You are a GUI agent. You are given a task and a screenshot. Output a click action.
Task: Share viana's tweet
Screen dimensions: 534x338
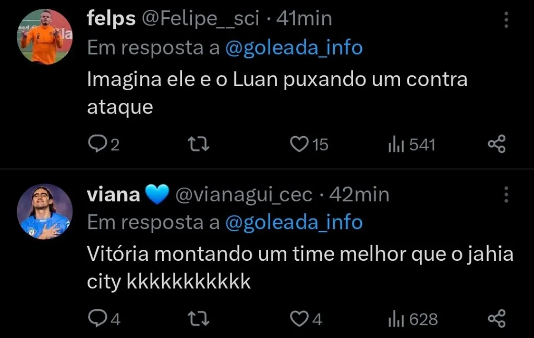496,319
